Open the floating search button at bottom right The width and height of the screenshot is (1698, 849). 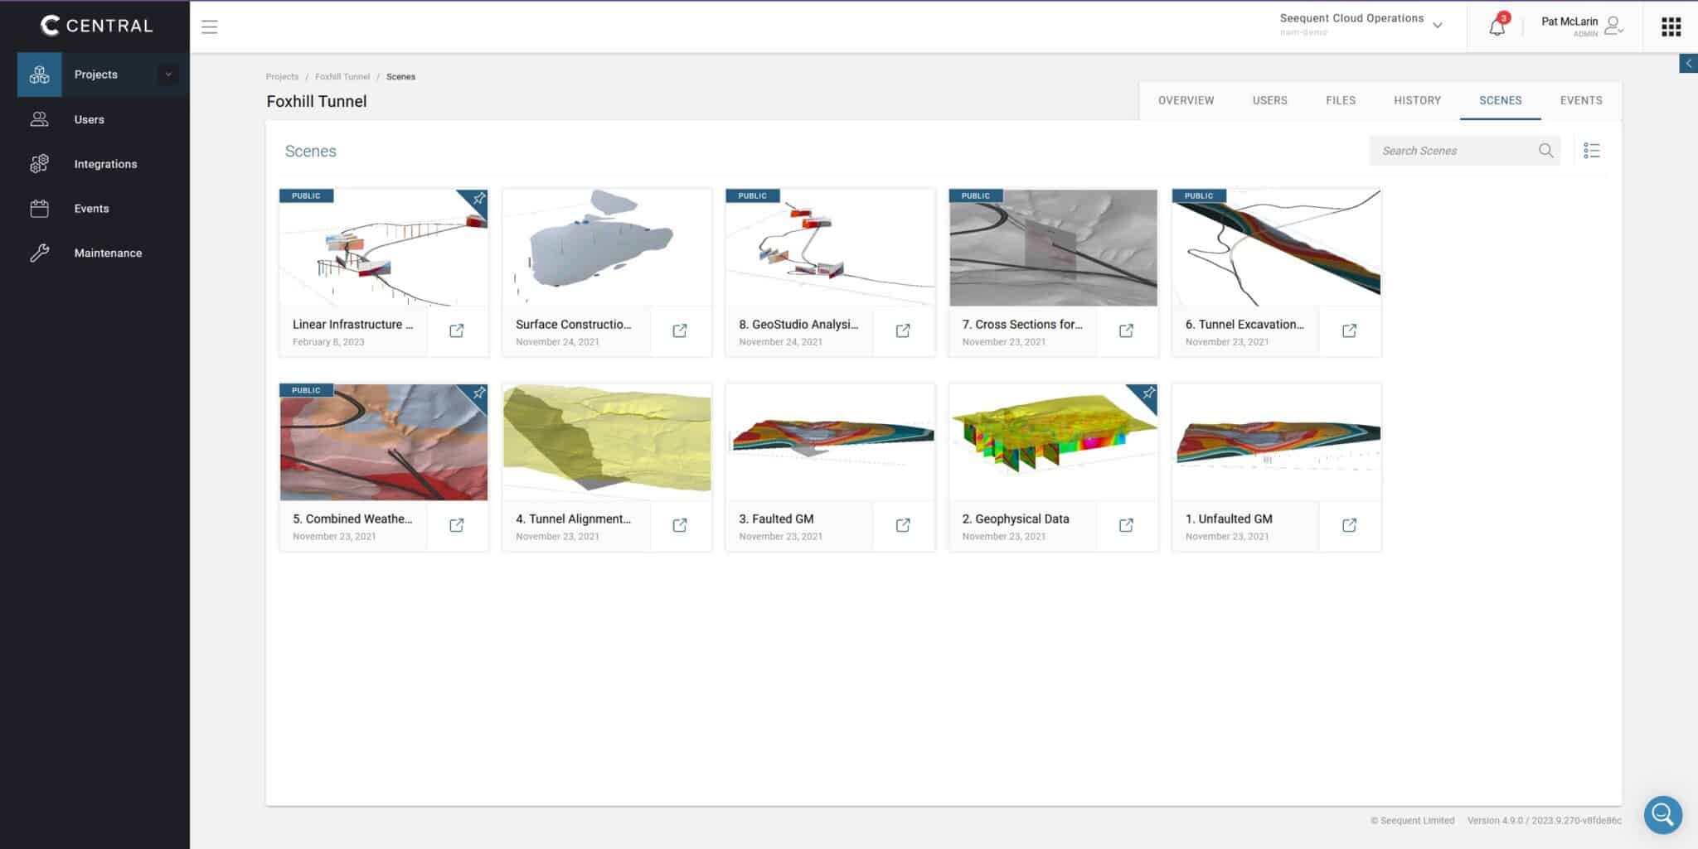(x=1662, y=814)
